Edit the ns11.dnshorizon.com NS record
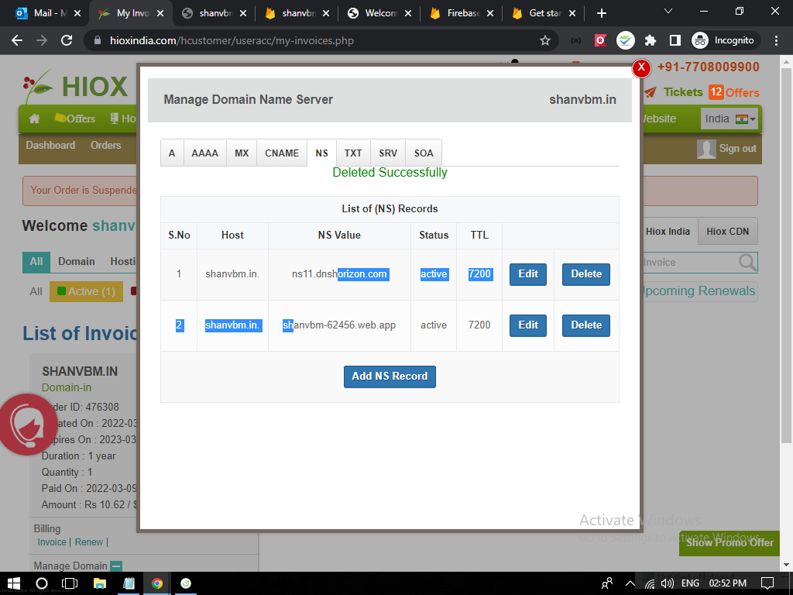This screenshot has width=793, height=595. (528, 274)
